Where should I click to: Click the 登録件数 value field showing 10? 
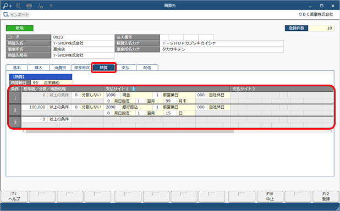pyautogui.click(x=321, y=28)
